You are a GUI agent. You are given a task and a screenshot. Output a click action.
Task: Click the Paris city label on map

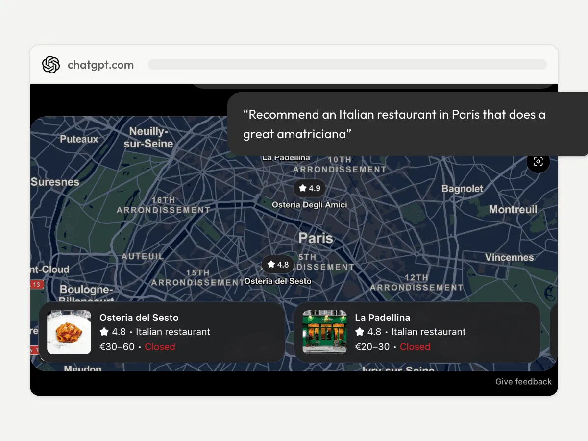[x=316, y=239]
